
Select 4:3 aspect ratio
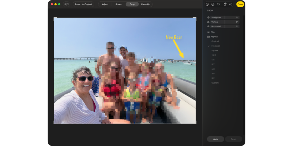point(213,69)
